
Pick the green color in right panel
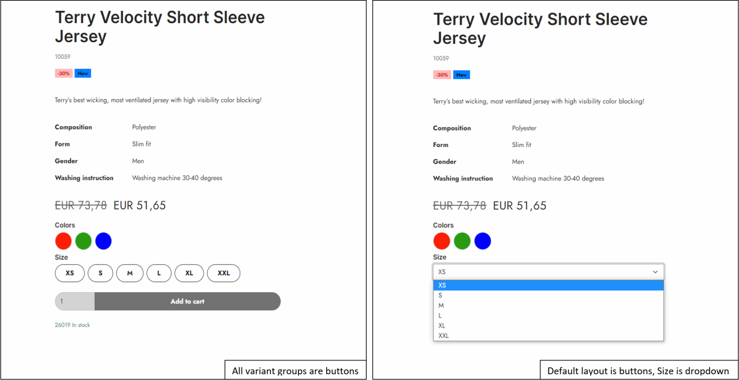pyautogui.click(x=462, y=241)
